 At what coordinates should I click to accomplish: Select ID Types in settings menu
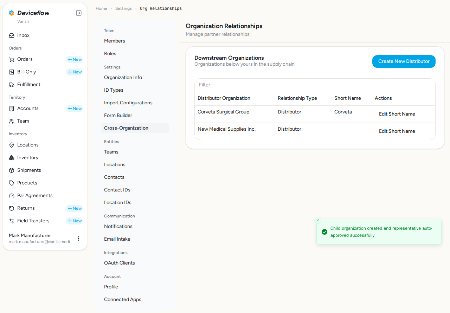(x=135, y=90)
